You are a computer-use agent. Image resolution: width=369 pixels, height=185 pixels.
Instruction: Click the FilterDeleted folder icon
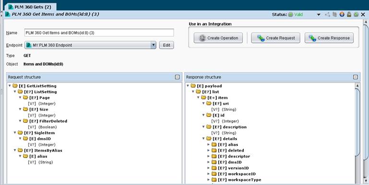25,121
